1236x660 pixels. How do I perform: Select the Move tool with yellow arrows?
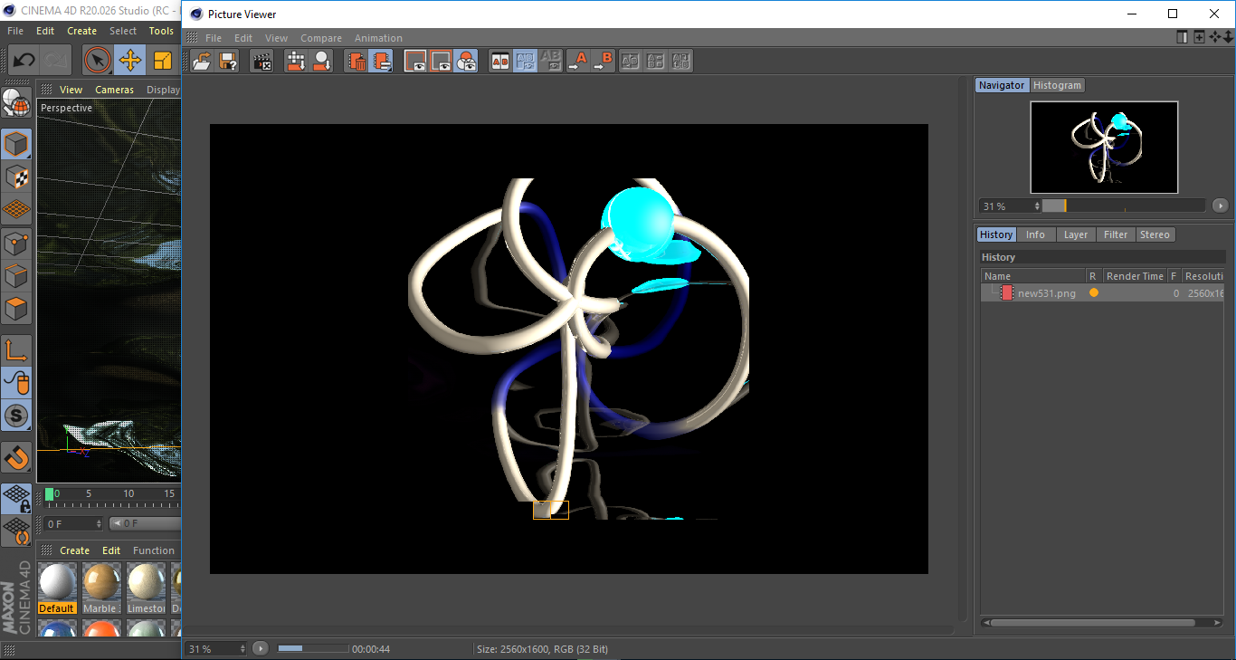click(x=130, y=61)
